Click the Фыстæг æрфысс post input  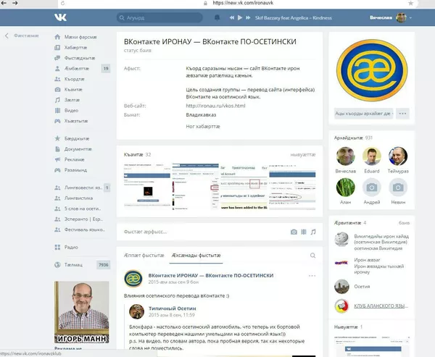[204, 232]
